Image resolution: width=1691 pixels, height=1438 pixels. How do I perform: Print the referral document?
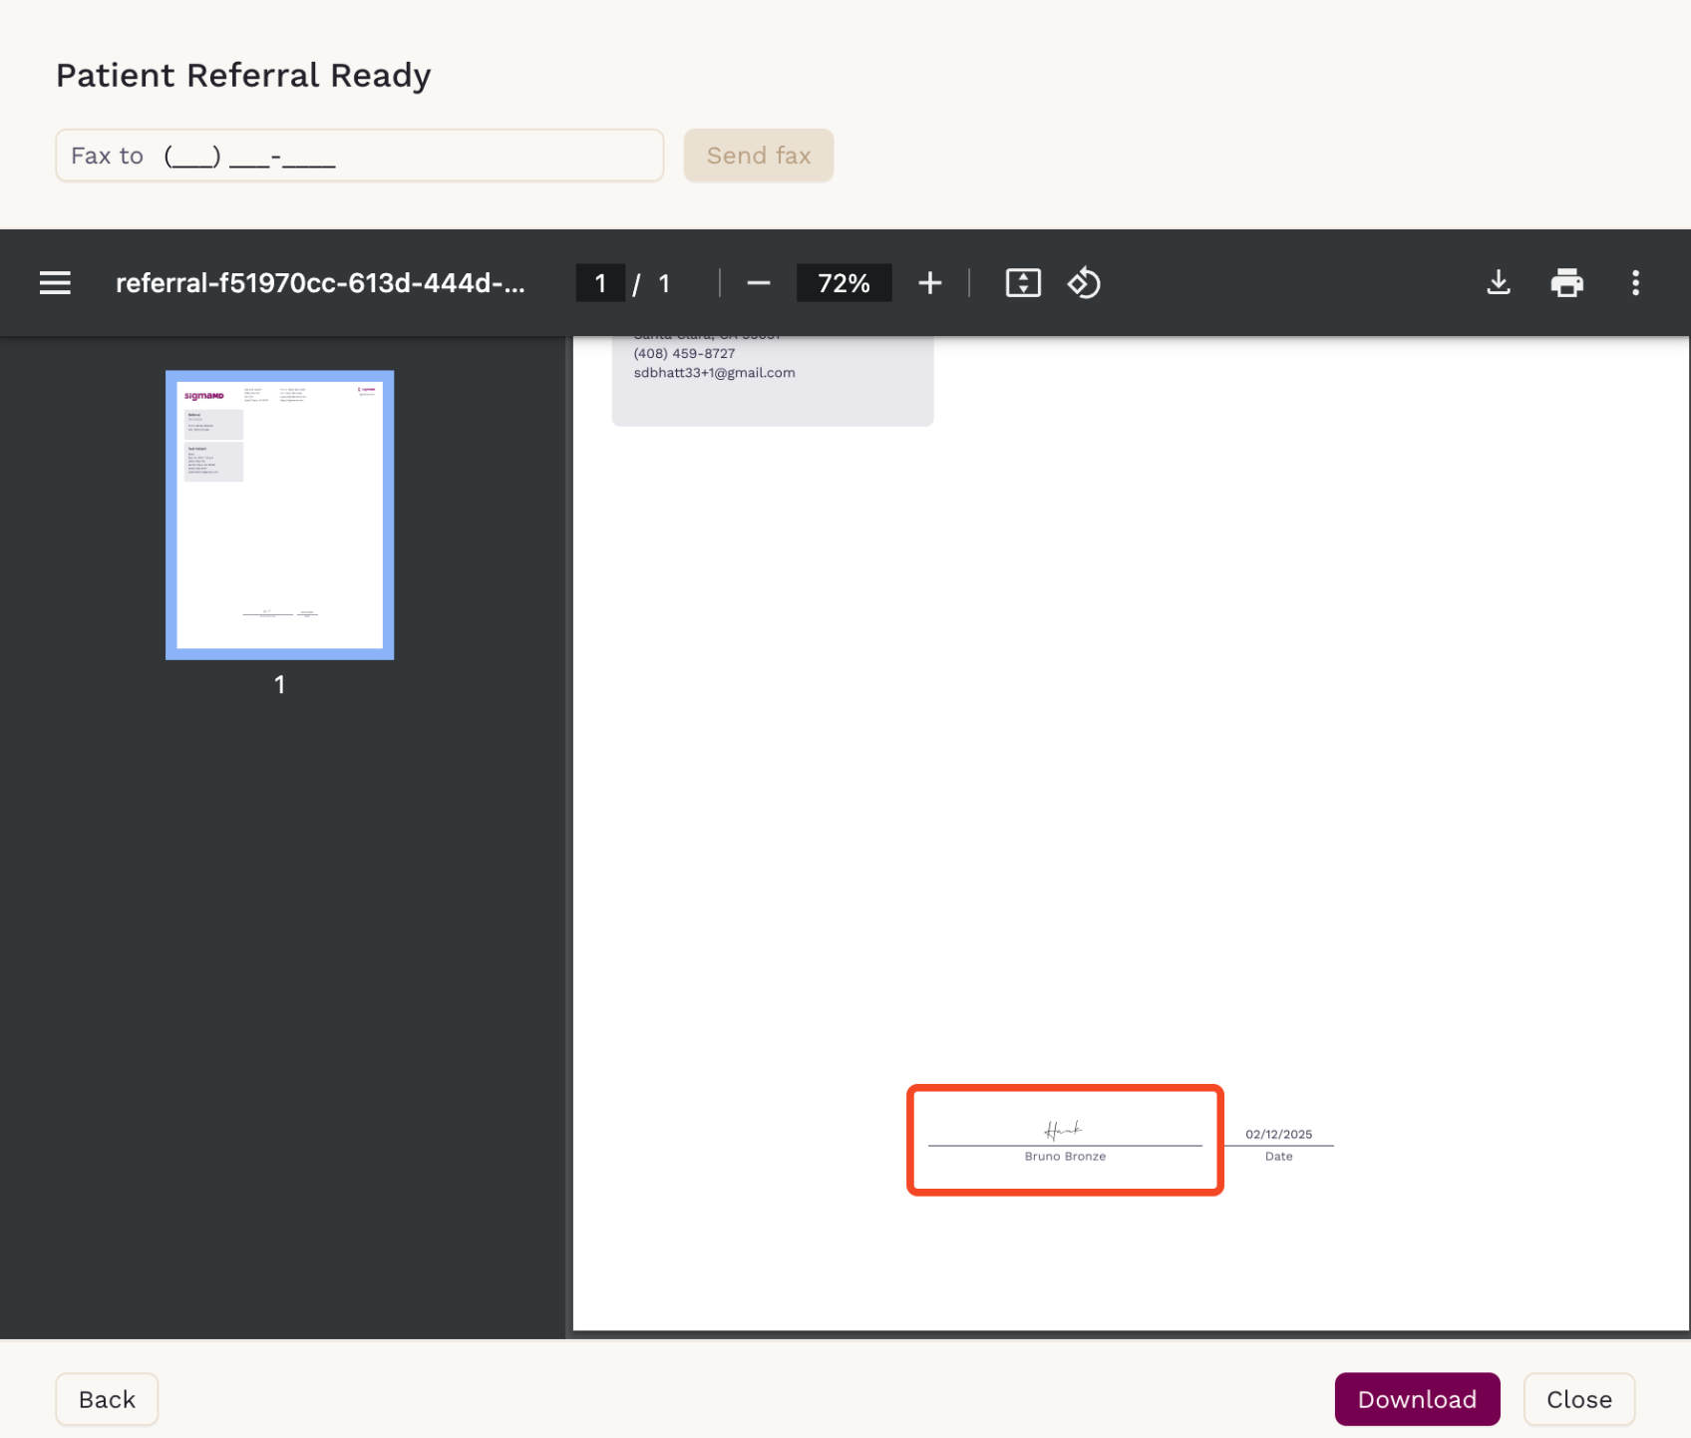coord(1566,283)
